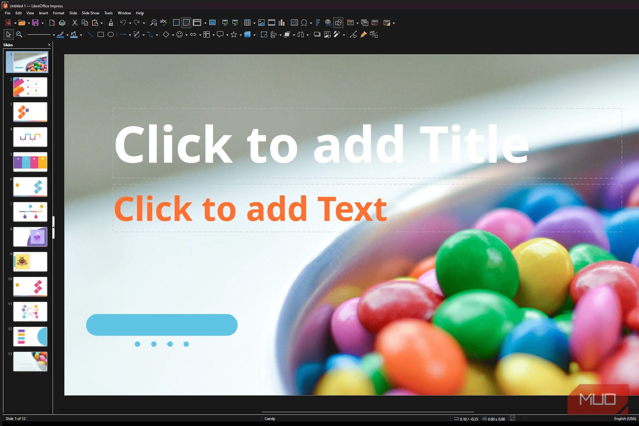The height and width of the screenshot is (426, 639).
Task: Click the Rotate object icon
Action: [x=264, y=35]
